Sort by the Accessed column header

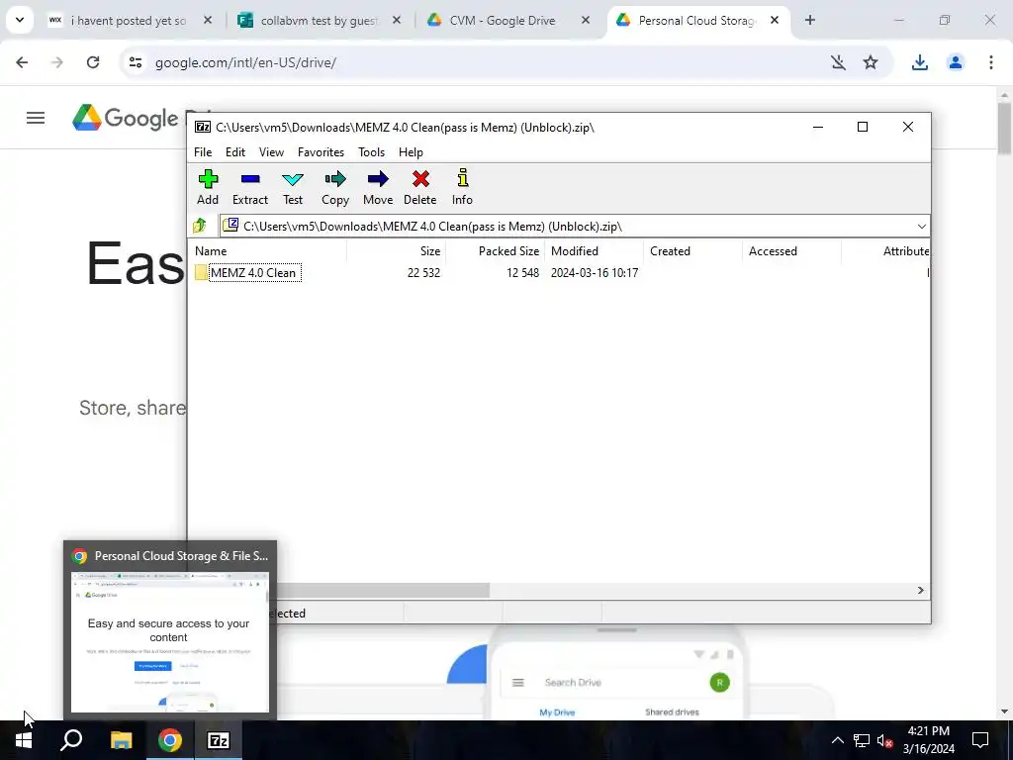tap(791, 251)
